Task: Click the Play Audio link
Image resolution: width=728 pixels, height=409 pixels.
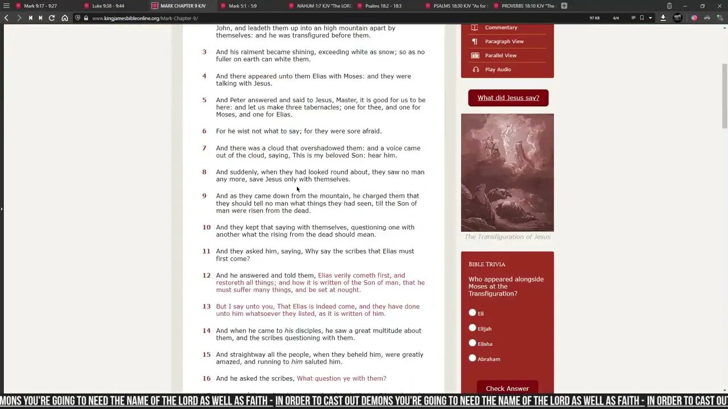Action: (x=498, y=69)
